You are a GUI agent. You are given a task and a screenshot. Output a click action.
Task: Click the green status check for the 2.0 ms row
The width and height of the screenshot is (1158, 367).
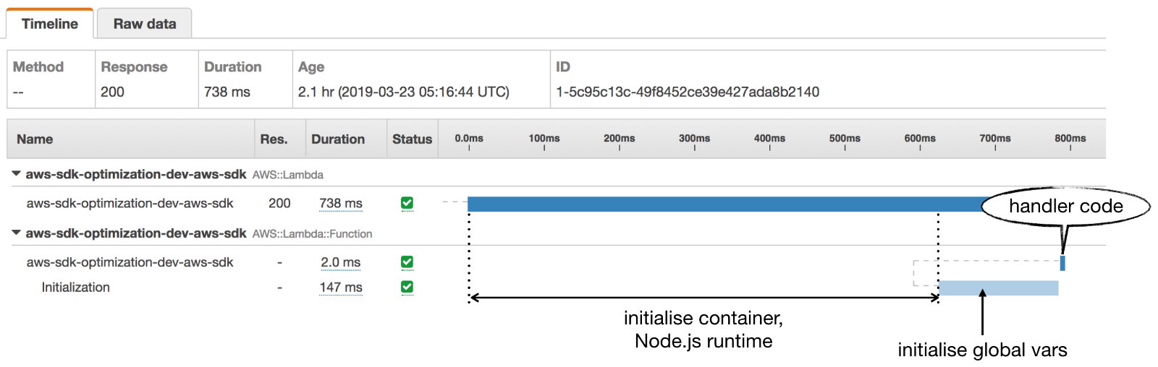[x=407, y=262]
